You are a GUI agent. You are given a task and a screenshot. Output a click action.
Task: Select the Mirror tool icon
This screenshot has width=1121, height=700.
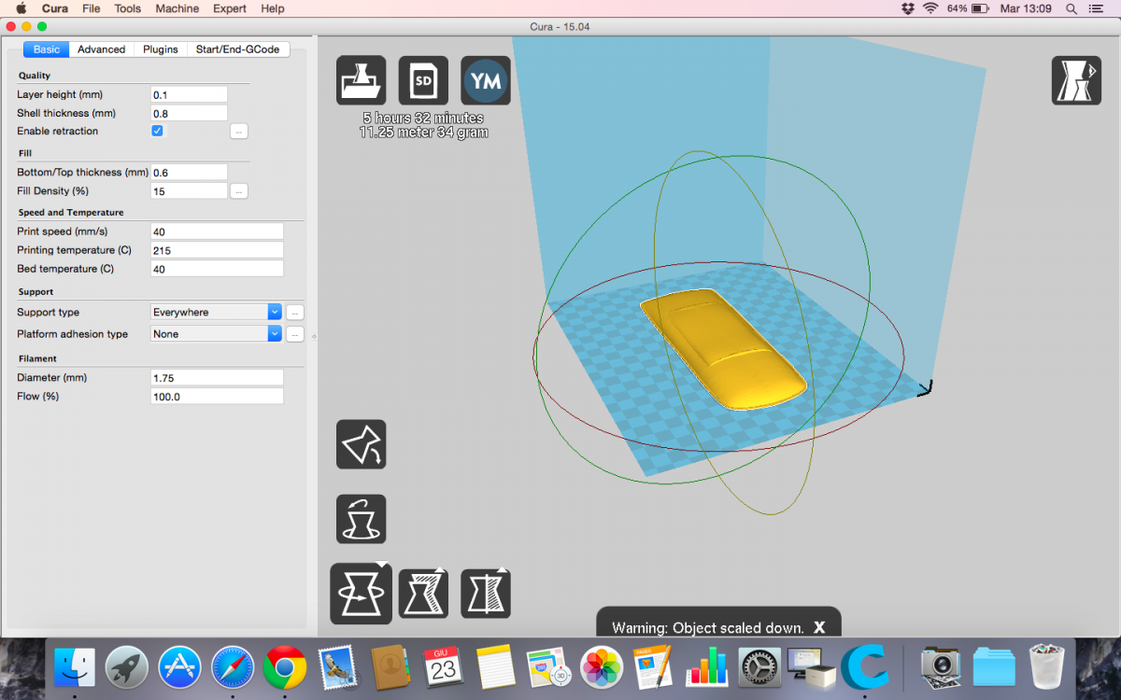tap(486, 594)
